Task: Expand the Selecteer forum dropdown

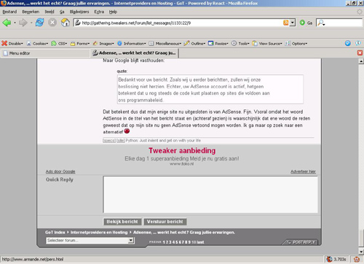Action: (x=90, y=241)
